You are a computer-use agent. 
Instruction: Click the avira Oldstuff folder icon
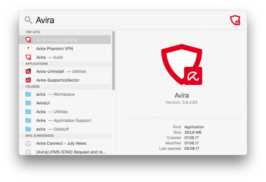tap(28, 129)
